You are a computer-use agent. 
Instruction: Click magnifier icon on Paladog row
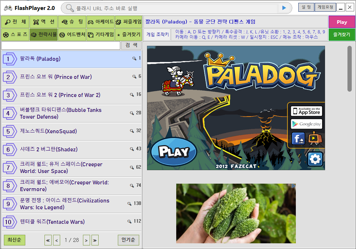click(x=135, y=59)
